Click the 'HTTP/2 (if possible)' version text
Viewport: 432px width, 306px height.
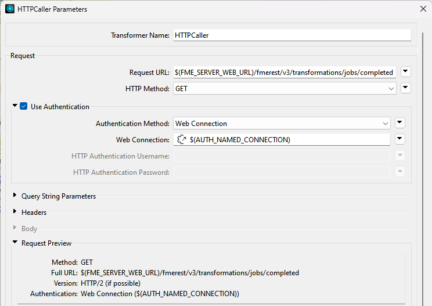(x=110, y=283)
